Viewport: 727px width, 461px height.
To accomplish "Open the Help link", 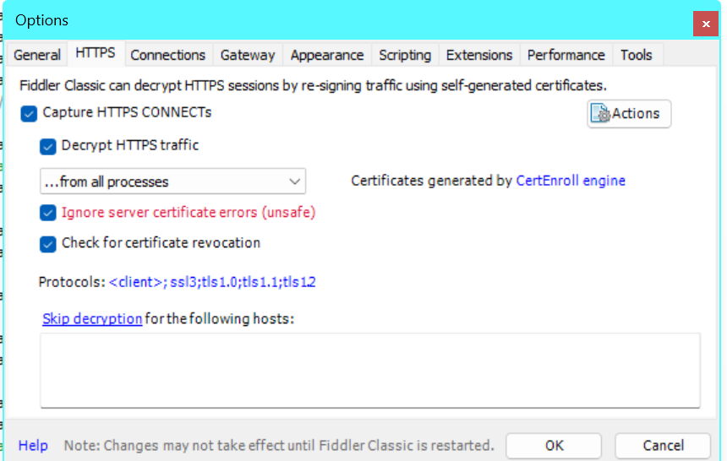I will pyautogui.click(x=33, y=446).
